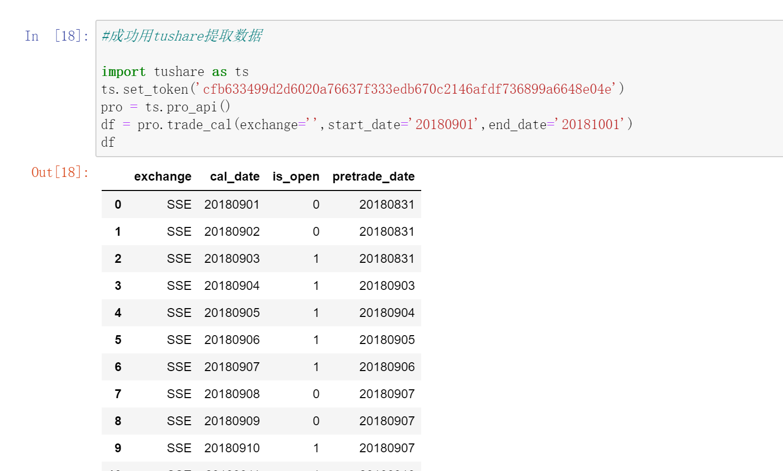Click the cal_date column header
This screenshot has height=471, width=783.
[235, 177]
